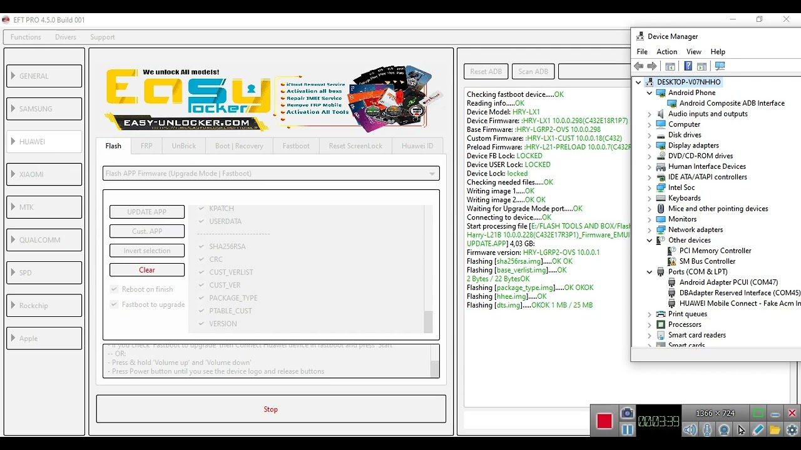The height and width of the screenshot is (450, 801).
Task: Toggle the recorder microphone icon
Action: click(707, 430)
